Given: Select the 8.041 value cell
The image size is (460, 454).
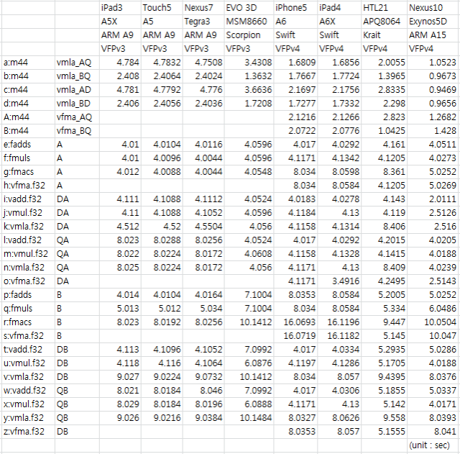Looking at the screenshot, I should 433,432.
